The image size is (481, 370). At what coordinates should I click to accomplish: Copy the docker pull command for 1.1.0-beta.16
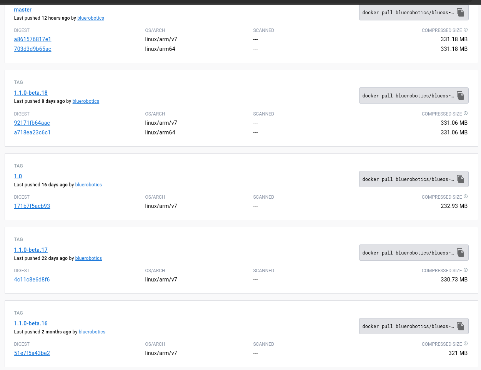click(460, 326)
